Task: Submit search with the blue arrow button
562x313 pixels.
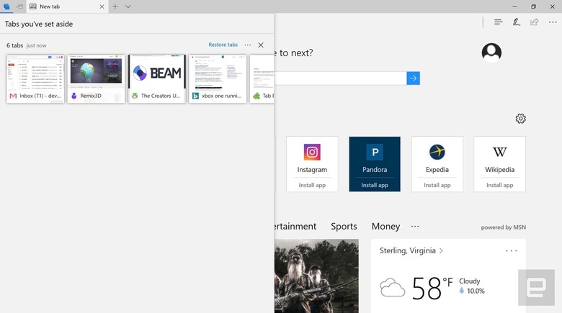Action: click(x=414, y=78)
